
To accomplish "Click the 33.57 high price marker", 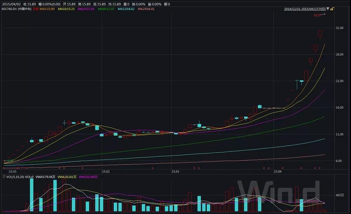I will click(317, 15).
